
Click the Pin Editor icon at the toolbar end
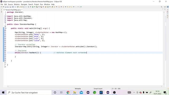pyautogui.click(x=81, y=7)
